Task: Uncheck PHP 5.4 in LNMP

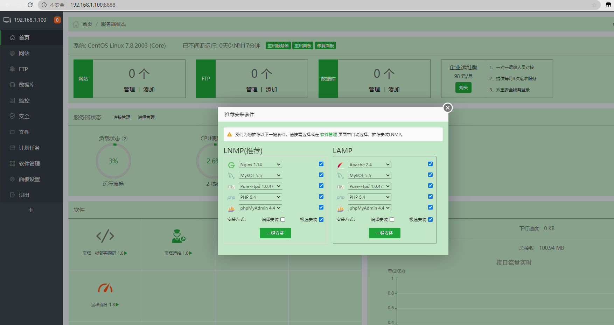Action: click(321, 197)
